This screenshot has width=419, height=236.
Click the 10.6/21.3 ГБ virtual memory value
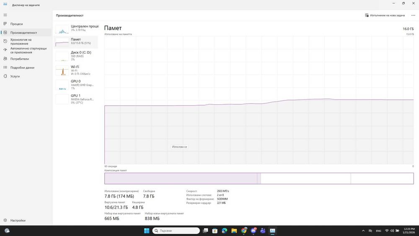click(x=116, y=207)
